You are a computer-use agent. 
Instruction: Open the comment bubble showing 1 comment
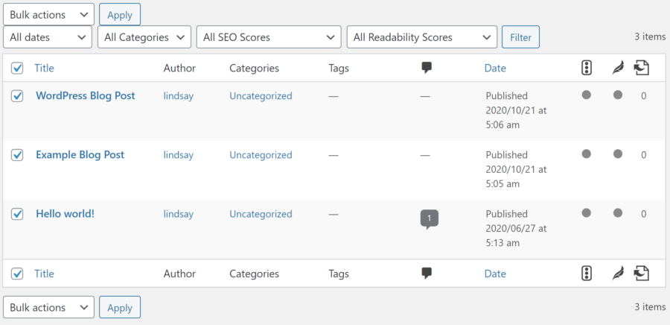pos(430,219)
